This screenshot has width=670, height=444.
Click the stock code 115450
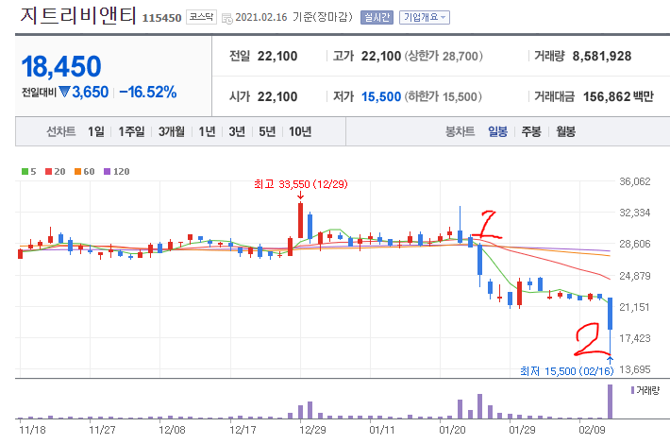(x=161, y=18)
